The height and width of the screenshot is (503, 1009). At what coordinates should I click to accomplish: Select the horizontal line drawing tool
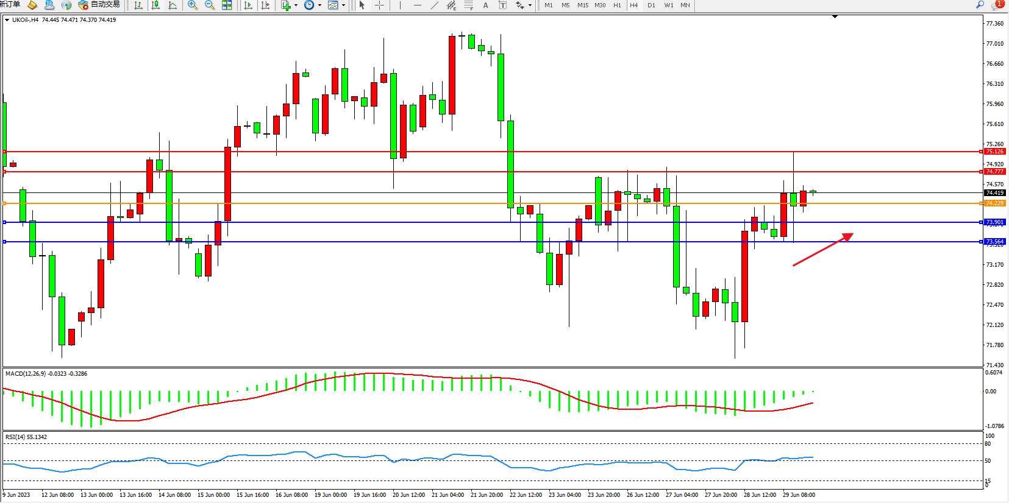pyautogui.click(x=417, y=5)
